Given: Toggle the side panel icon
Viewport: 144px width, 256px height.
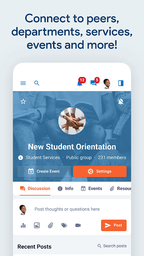Looking at the screenshot, I should point(121,83).
